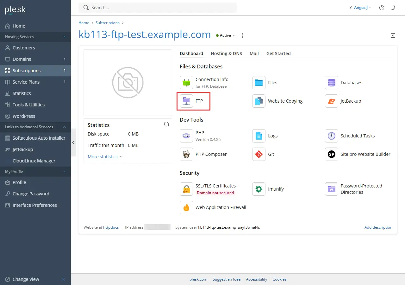Click Add description link
This screenshot has width=405, height=285.
[378, 227]
